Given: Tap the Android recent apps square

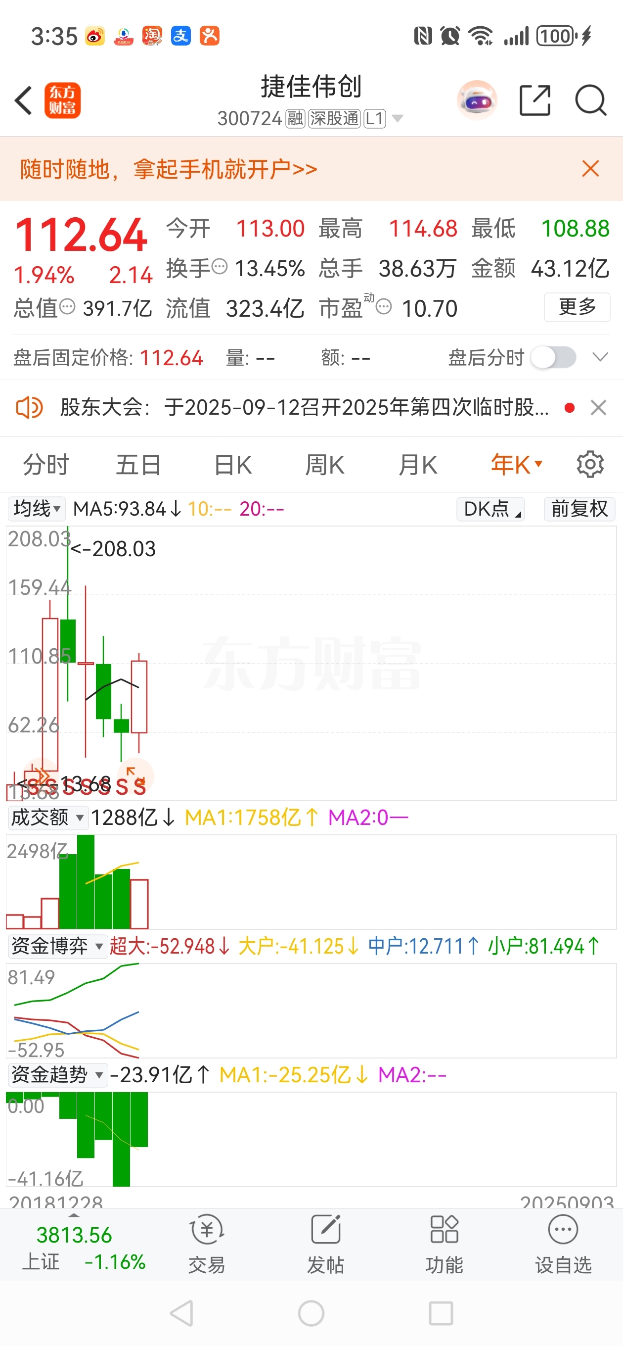Looking at the screenshot, I should pyautogui.click(x=441, y=1313).
